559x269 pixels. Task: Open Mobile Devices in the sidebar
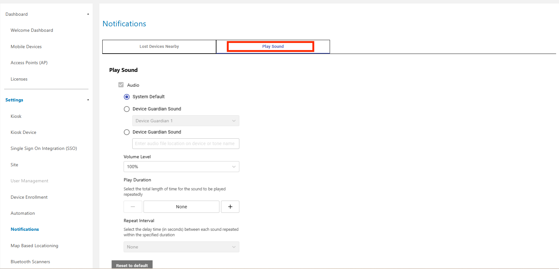[x=26, y=47]
